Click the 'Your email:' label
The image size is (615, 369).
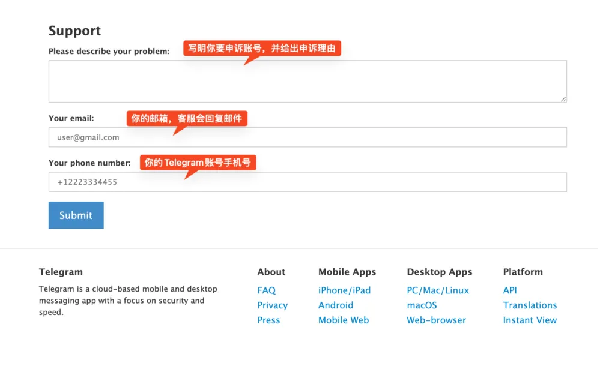click(x=71, y=118)
